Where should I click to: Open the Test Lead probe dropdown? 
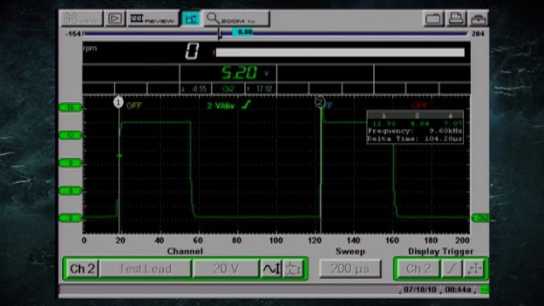tap(145, 269)
